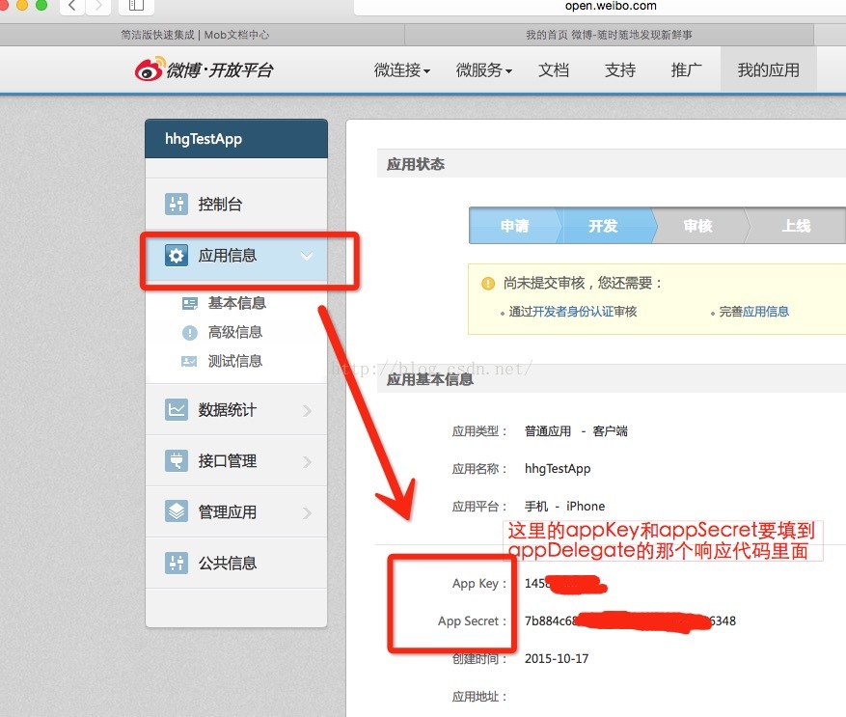Click the 控制台 console icon
Image resolution: width=846 pixels, height=717 pixels.
(x=177, y=204)
